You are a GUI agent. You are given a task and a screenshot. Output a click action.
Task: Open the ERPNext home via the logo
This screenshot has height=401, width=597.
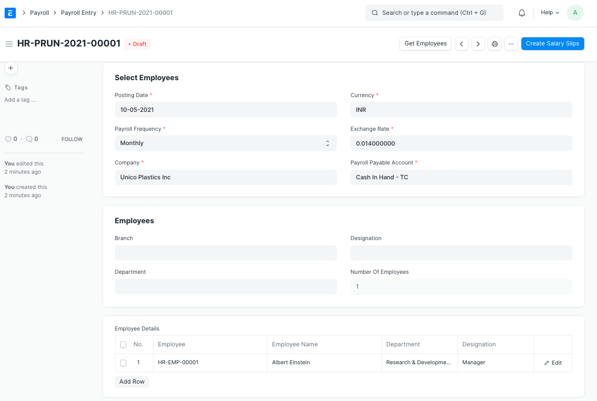click(10, 12)
